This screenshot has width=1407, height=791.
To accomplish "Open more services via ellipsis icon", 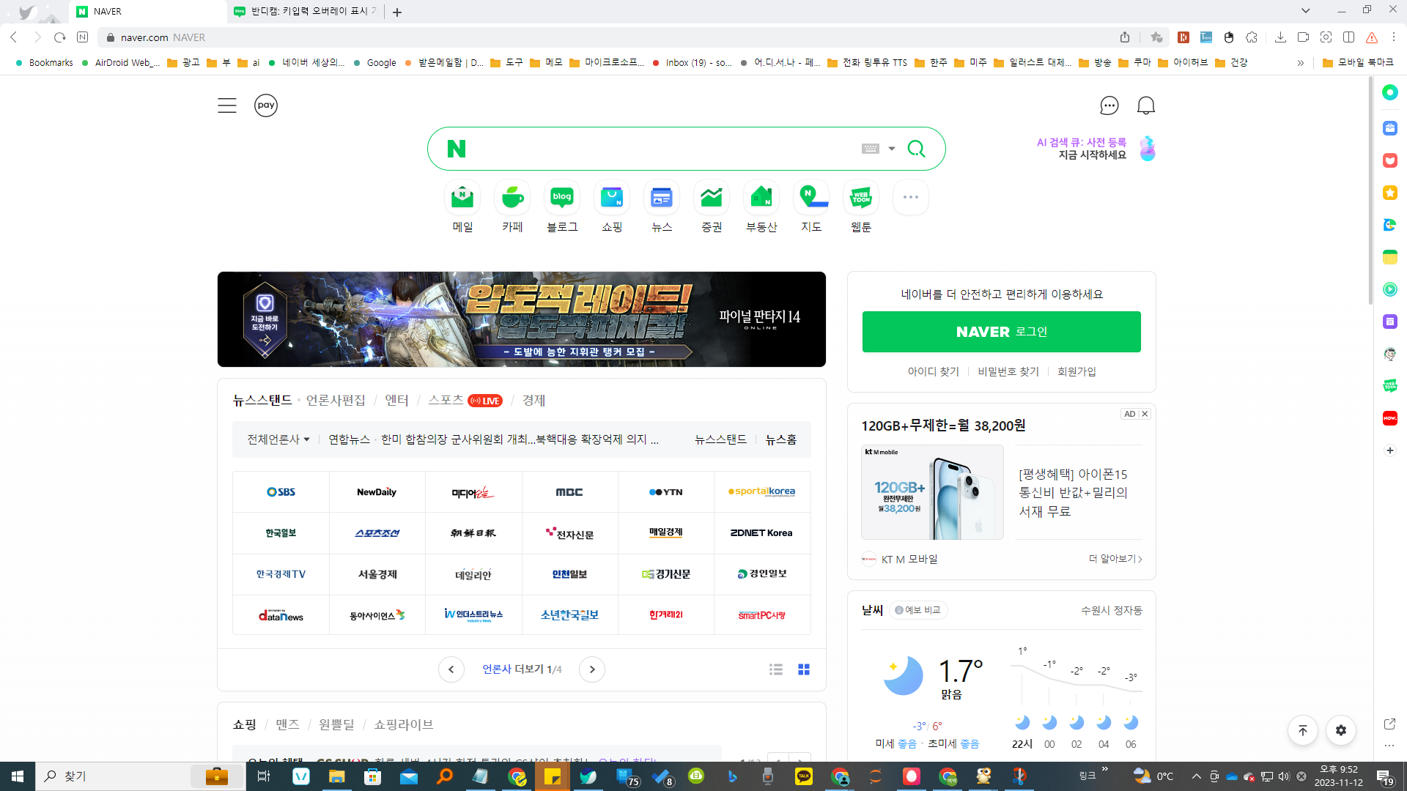I will (910, 197).
